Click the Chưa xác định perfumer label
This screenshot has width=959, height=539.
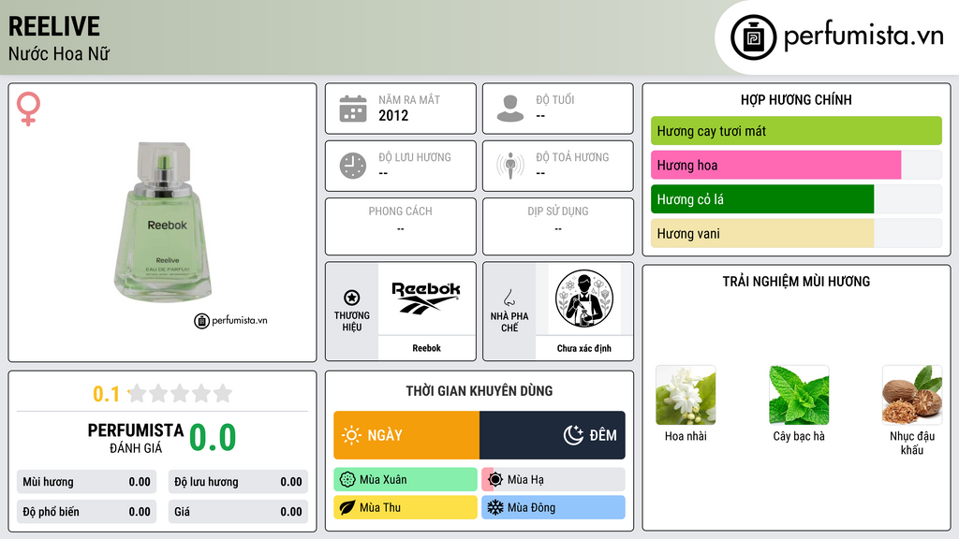pos(584,348)
